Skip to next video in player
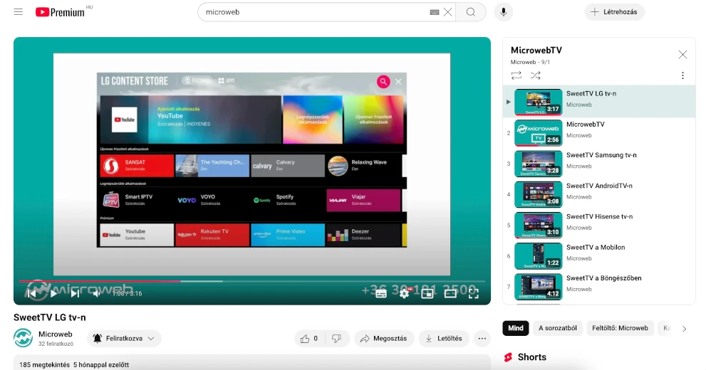 click(x=76, y=294)
